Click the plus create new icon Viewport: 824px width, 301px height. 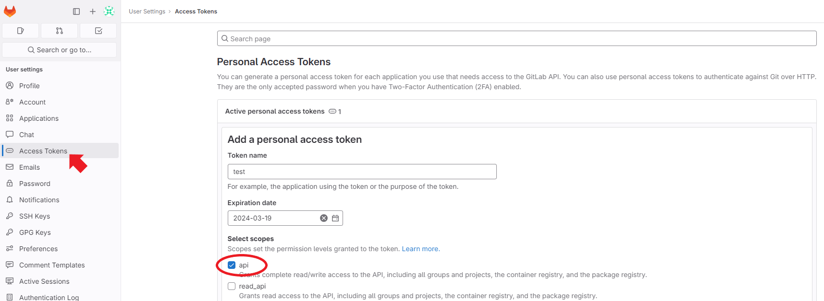click(93, 12)
